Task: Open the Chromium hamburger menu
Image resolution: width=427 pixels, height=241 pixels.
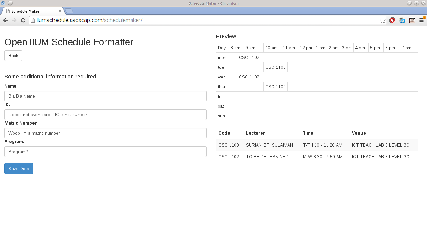Action: 422,20
